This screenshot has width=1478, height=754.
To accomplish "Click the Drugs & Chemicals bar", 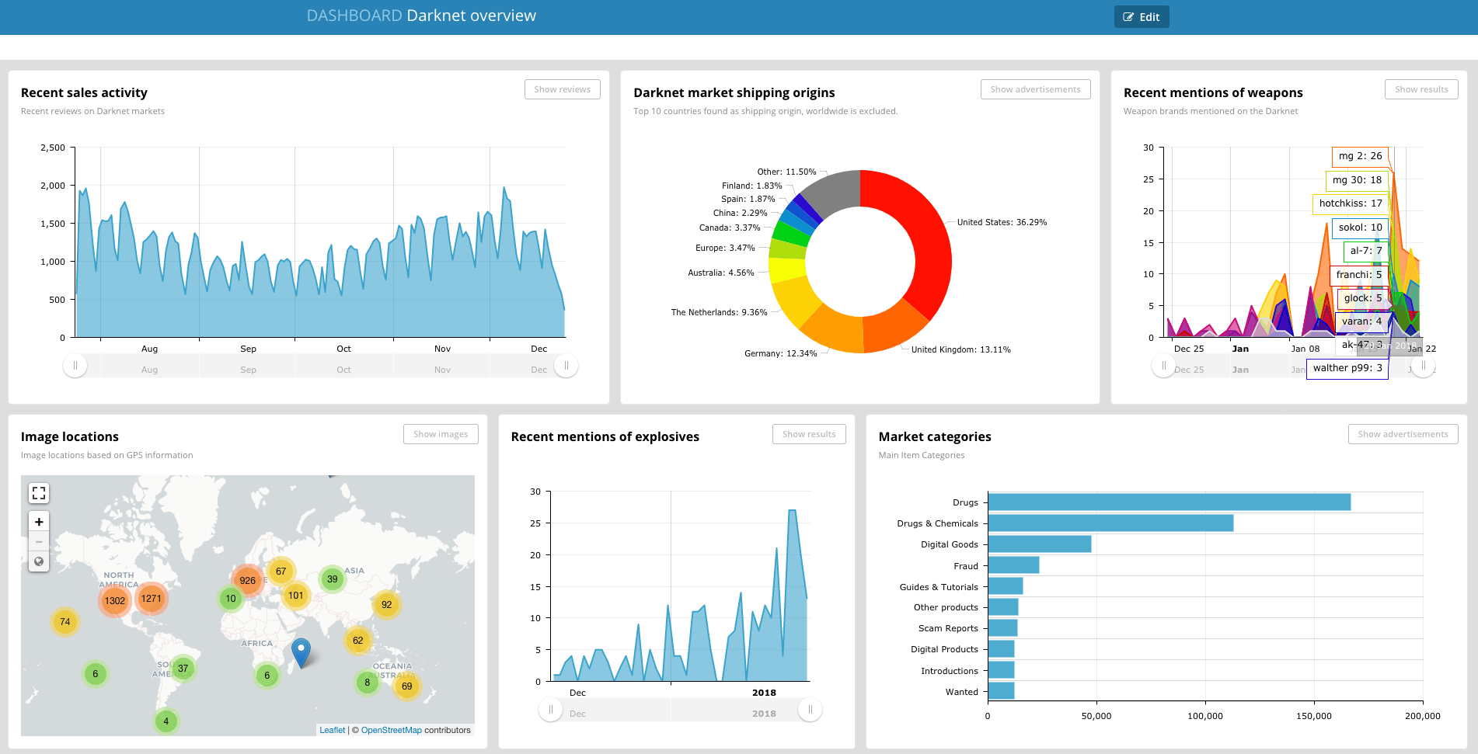I will pos(1110,523).
